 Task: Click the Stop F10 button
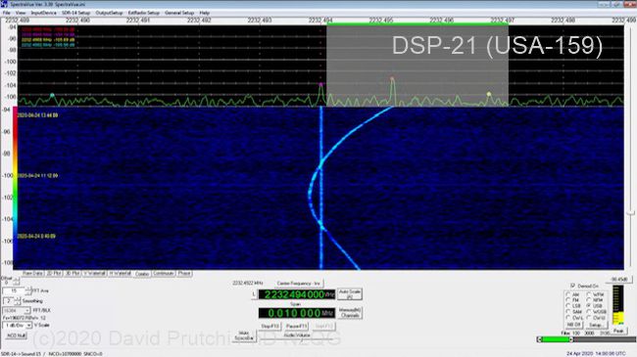(x=270, y=326)
